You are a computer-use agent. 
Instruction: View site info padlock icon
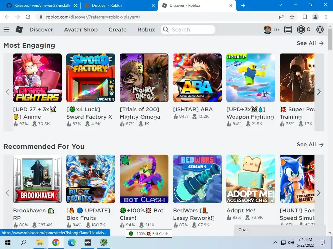pyautogui.click(x=41, y=17)
